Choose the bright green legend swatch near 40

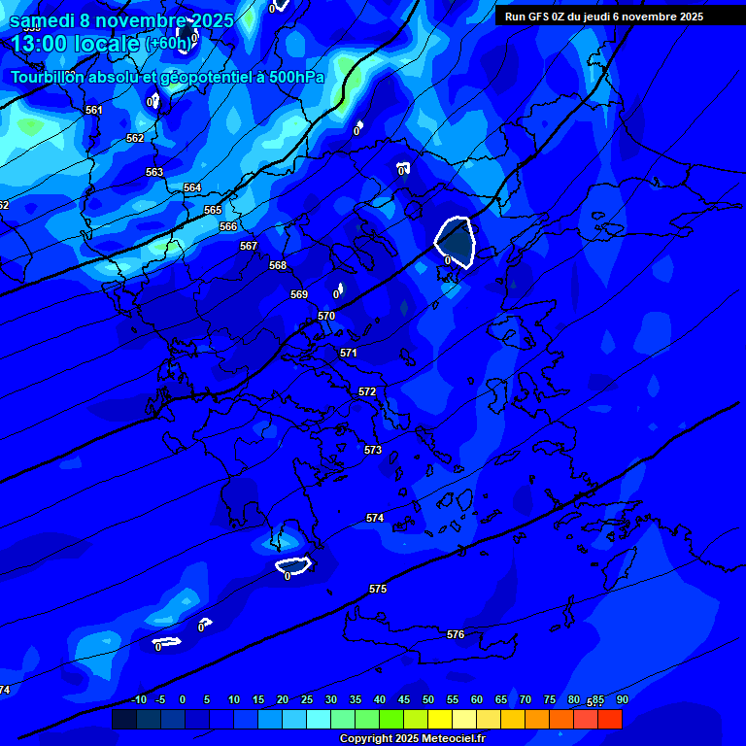click(390, 720)
